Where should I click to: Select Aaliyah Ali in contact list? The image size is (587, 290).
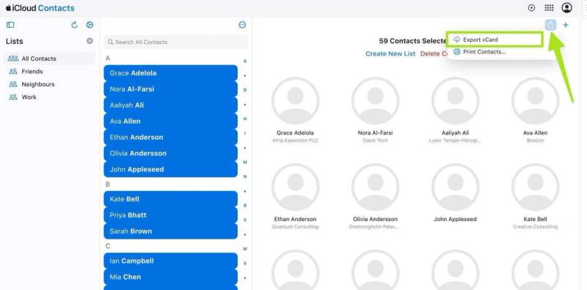pyautogui.click(x=170, y=105)
